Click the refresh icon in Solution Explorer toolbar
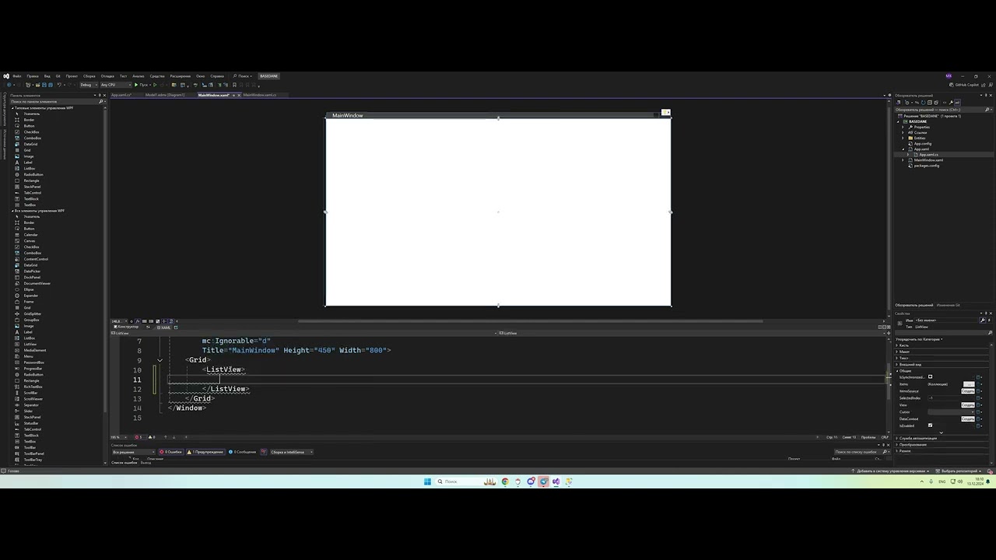 tap(923, 103)
